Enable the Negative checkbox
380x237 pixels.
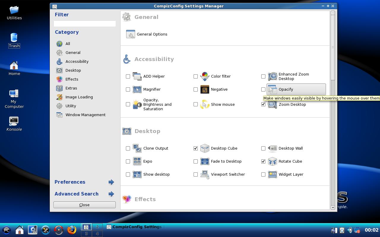196,89
